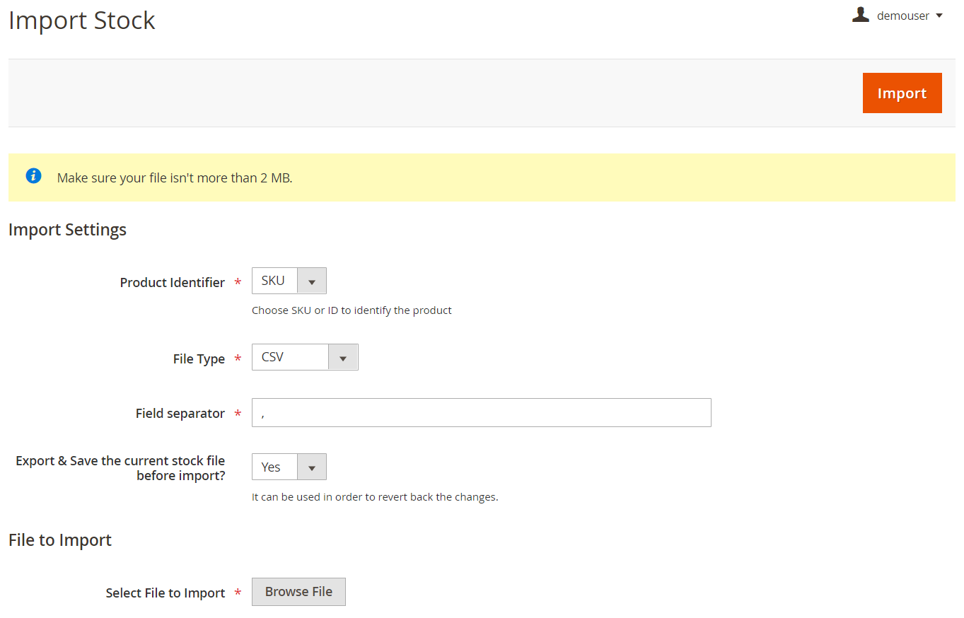Click the 'Import Stock' page title
The width and height of the screenshot is (964, 618).
pos(82,21)
